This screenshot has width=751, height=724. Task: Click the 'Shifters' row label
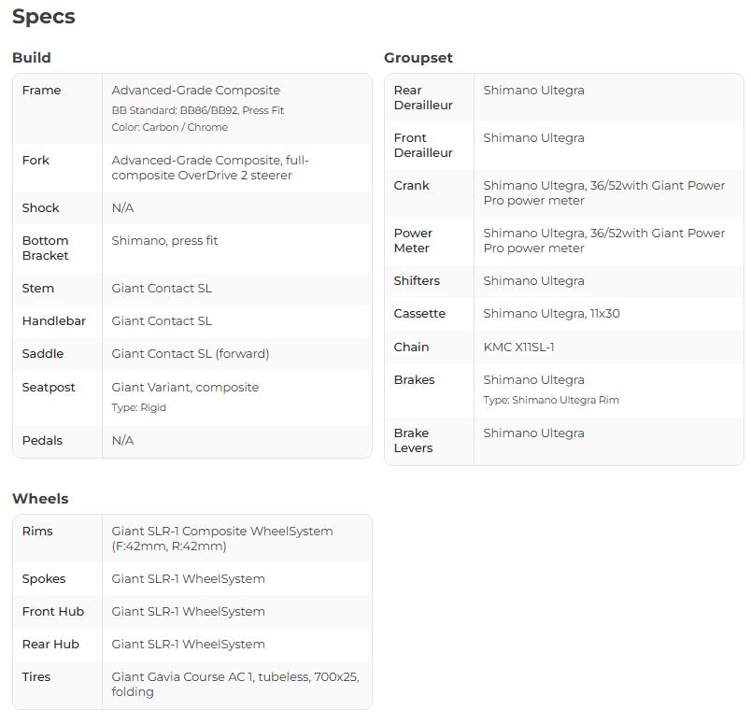[x=417, y=281]
